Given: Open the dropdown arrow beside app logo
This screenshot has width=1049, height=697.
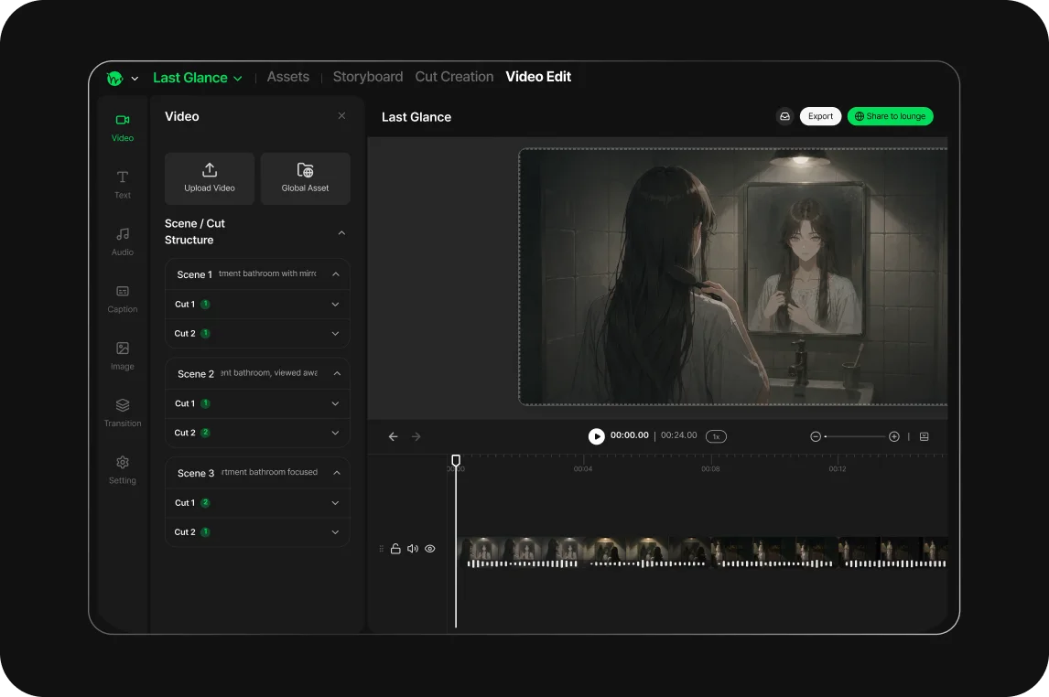Looking at the screenshot, I should point(135,78).
